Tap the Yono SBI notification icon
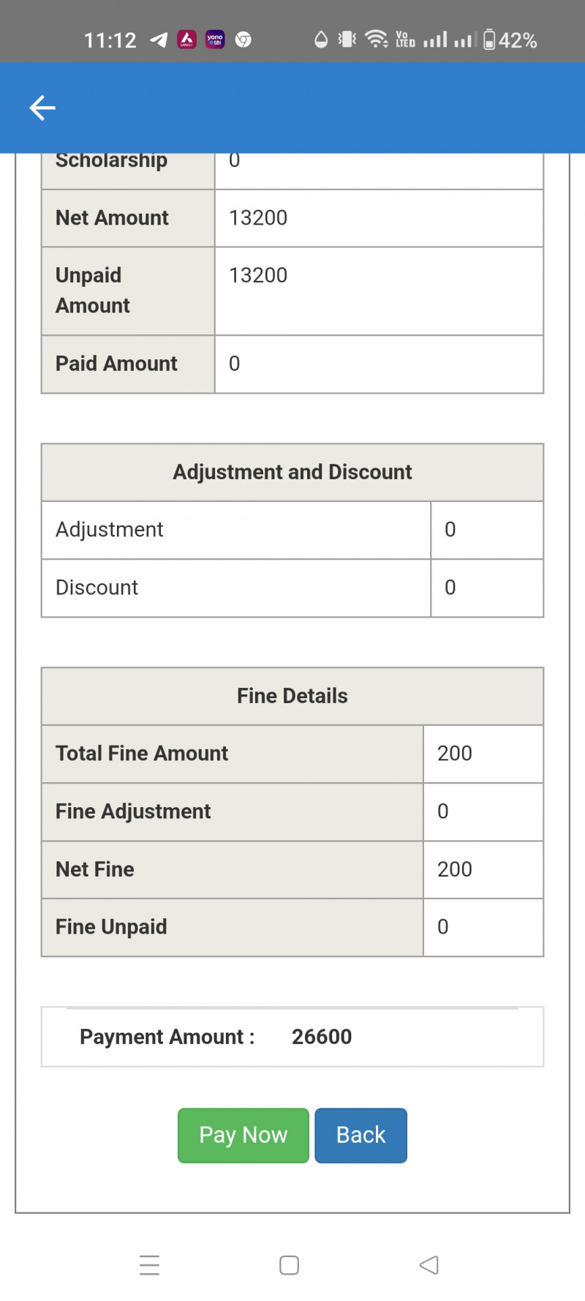585x1301 pixels. (215, 40)
